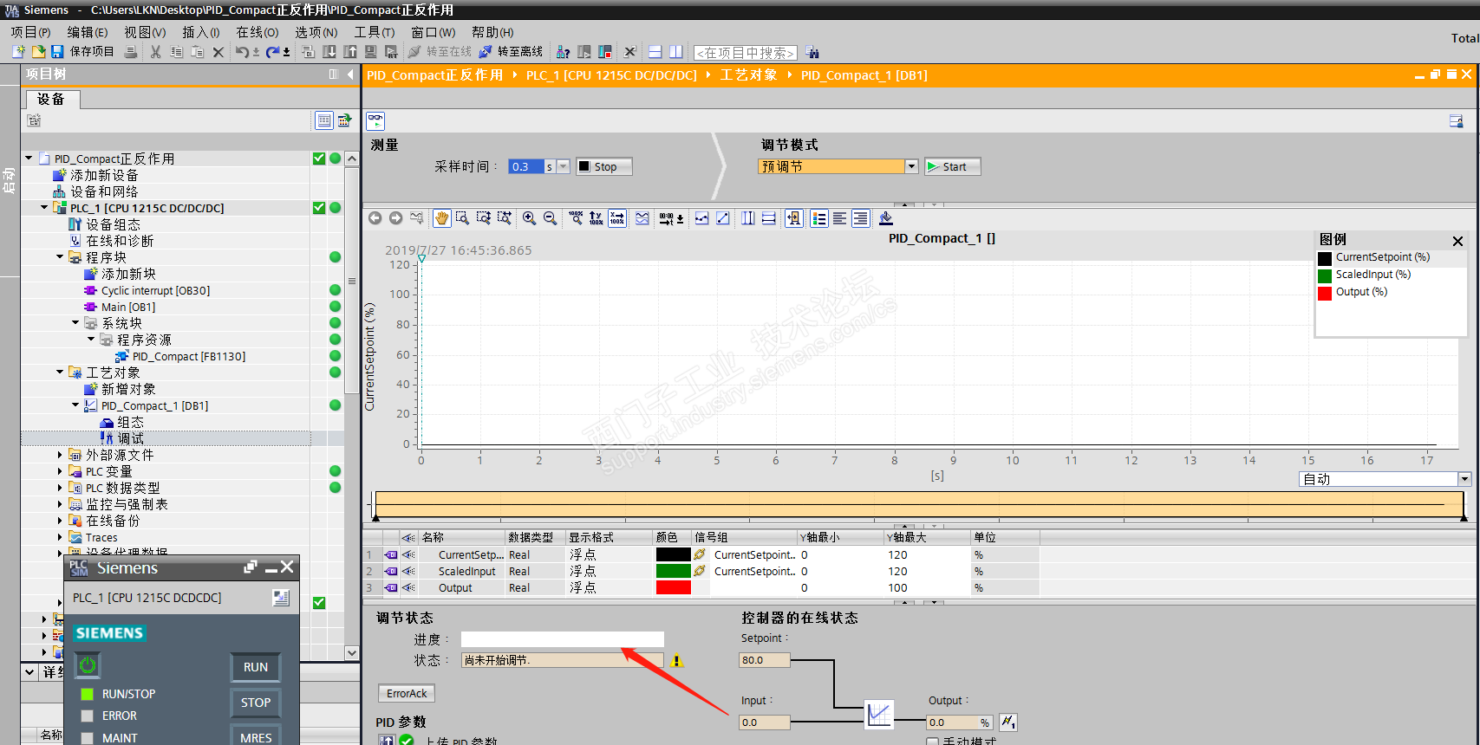Click the redo arrow icon
Screen dimensions: 1480x745
coord(272,52)
